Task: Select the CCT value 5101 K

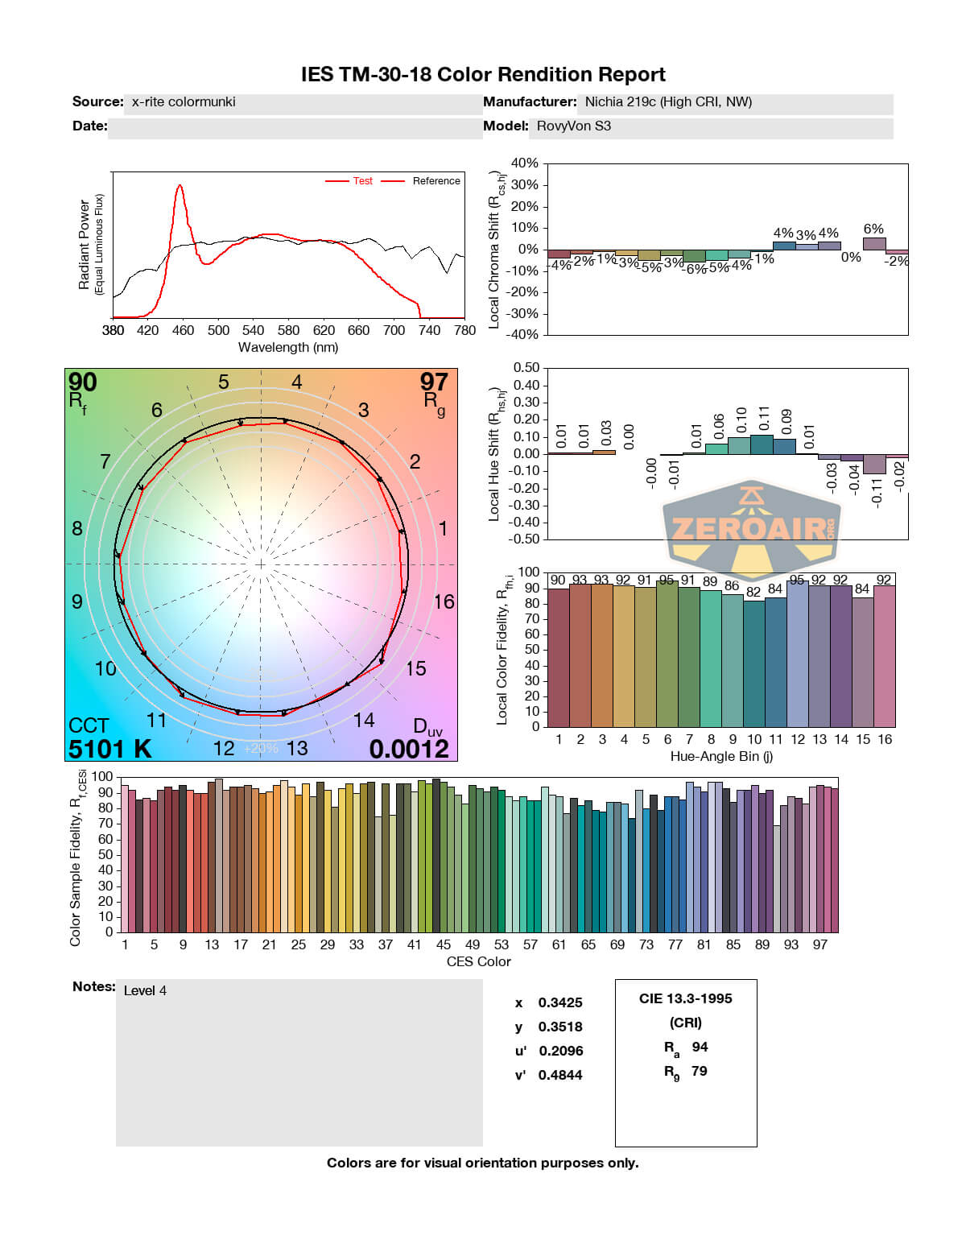Action: [109, 749]
